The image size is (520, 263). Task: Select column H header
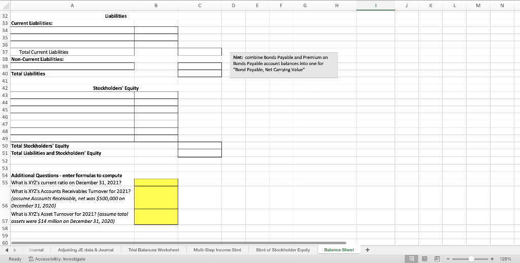tap(337, 5)
